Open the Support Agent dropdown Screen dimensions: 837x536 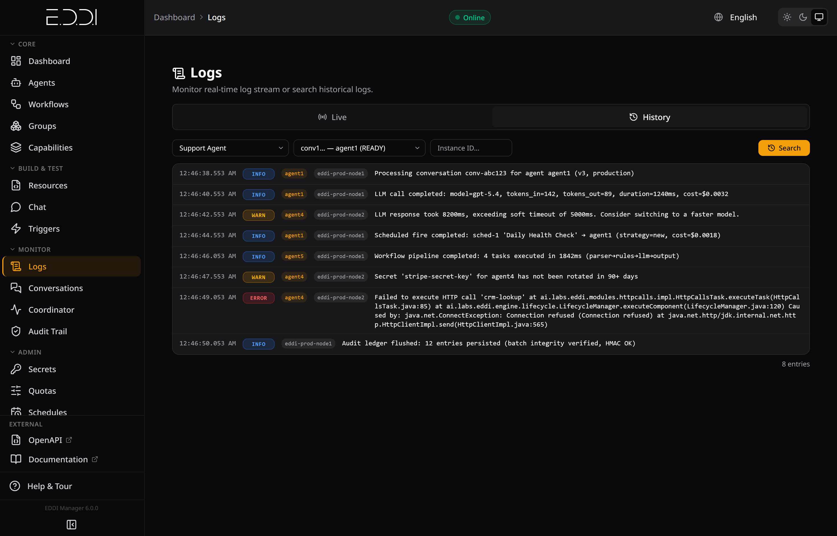[230, 148]
